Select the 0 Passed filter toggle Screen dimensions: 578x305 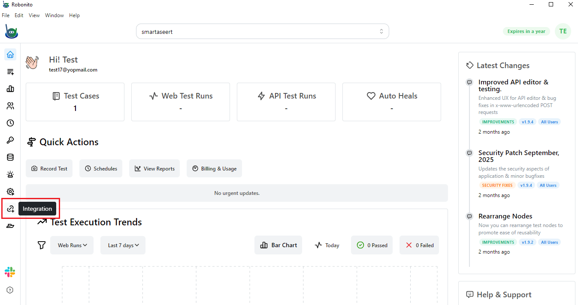(x=372, y=245)
